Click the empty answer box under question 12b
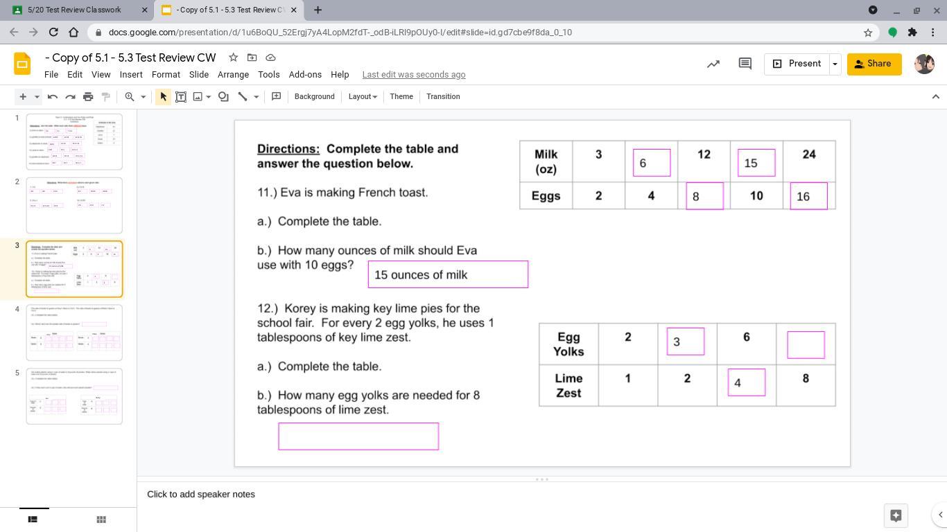 358,436
